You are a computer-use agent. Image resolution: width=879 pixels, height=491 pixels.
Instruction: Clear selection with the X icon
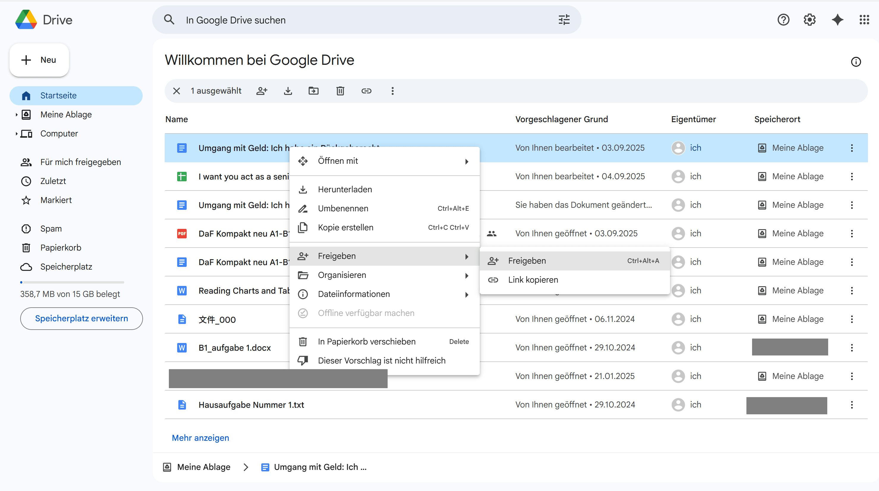[x=176, y=91]
